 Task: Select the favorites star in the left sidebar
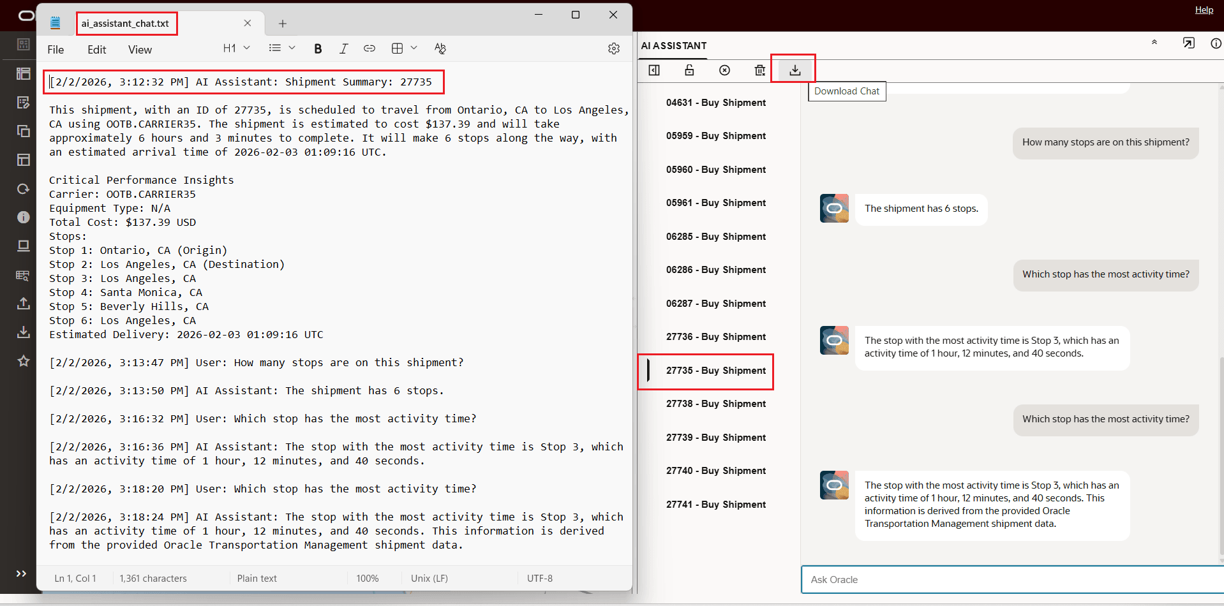point(23,361)
